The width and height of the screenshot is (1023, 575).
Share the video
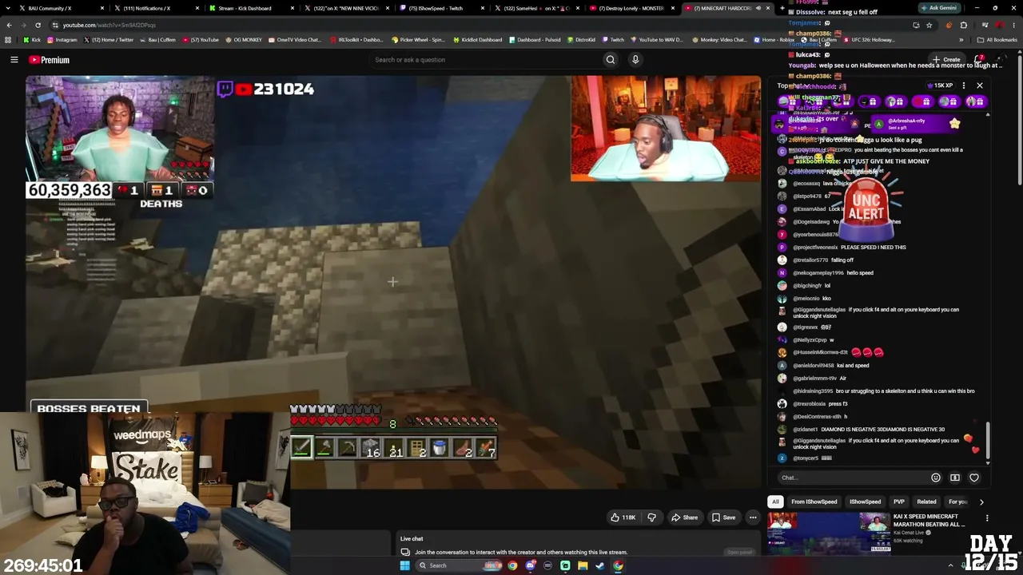(x=684, y=517)
